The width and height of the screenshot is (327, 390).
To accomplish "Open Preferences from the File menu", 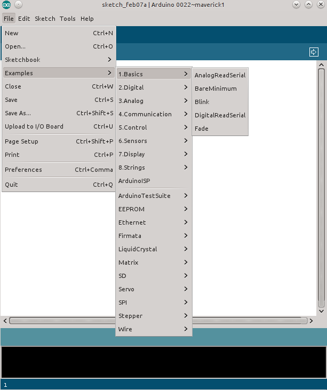I will (x=59, y=170).
